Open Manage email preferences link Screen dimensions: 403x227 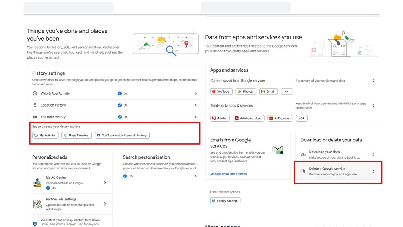click(x=229, y=174)
